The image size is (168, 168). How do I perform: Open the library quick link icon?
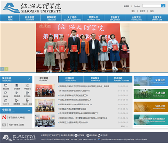tap(6, 93)
